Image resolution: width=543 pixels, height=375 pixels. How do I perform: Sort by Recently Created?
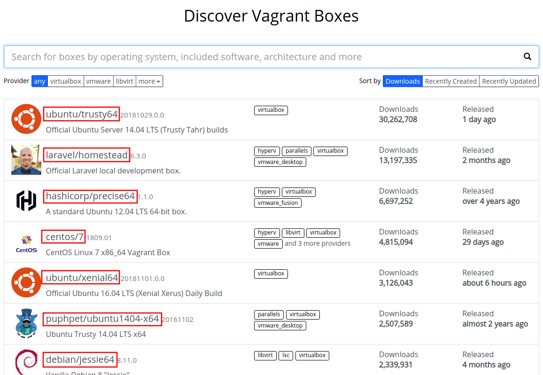click(451, 81)
